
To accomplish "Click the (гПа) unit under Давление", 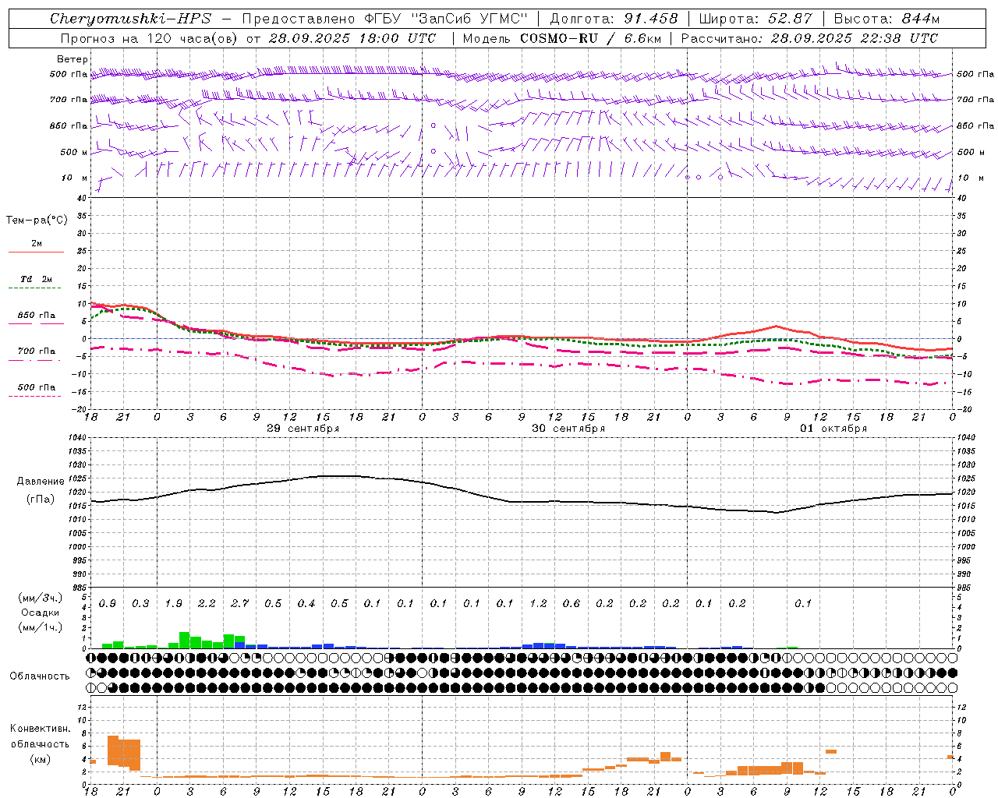I will click(x=41, y=500).
